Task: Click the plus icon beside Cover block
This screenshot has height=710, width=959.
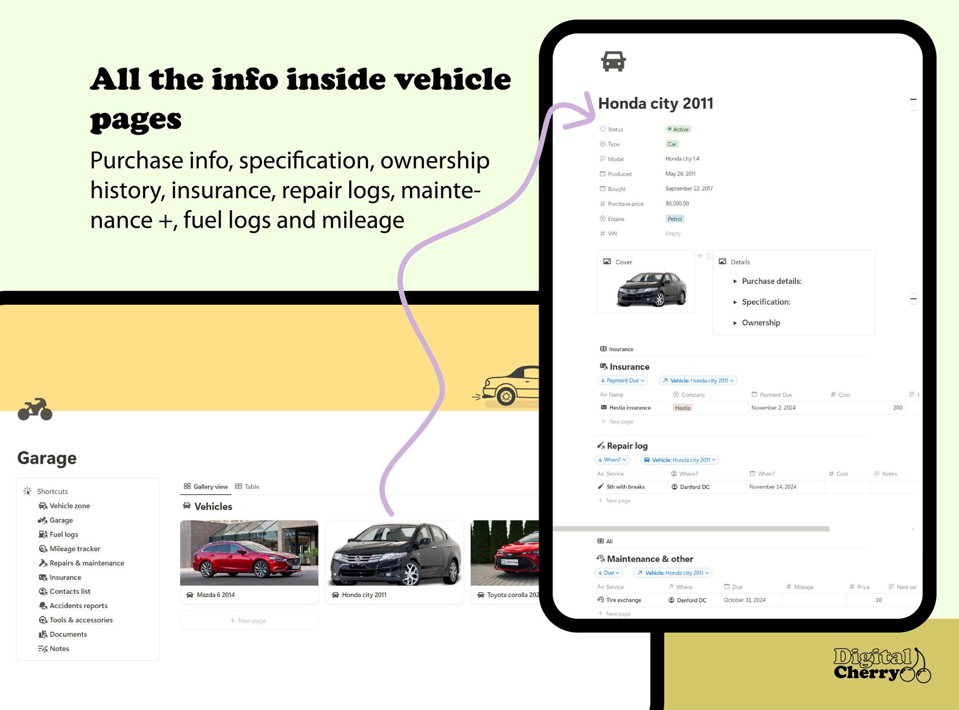Action: [701, 256]
